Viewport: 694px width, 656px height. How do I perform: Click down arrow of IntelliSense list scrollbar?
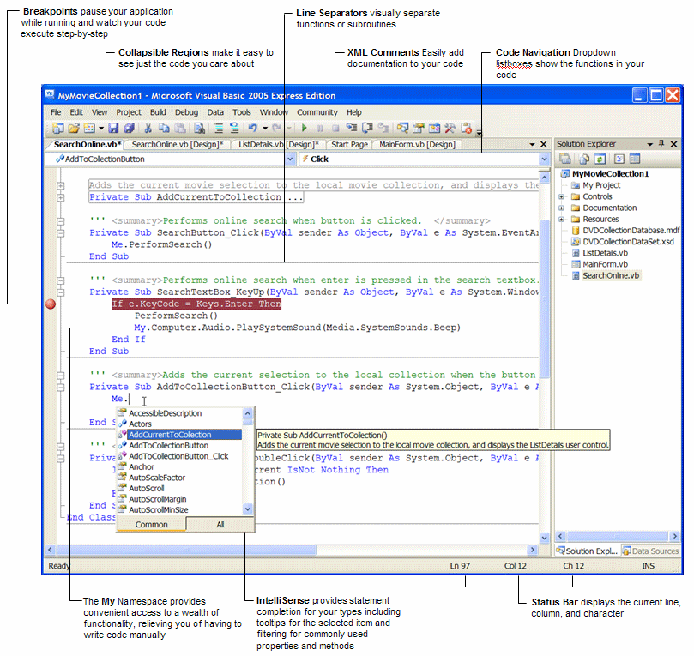click(x=248, y=509)
